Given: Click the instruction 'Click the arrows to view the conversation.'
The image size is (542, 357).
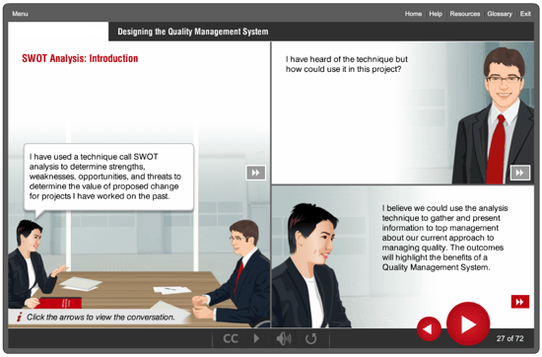Looking at the screenshot, I should point(101,317).
